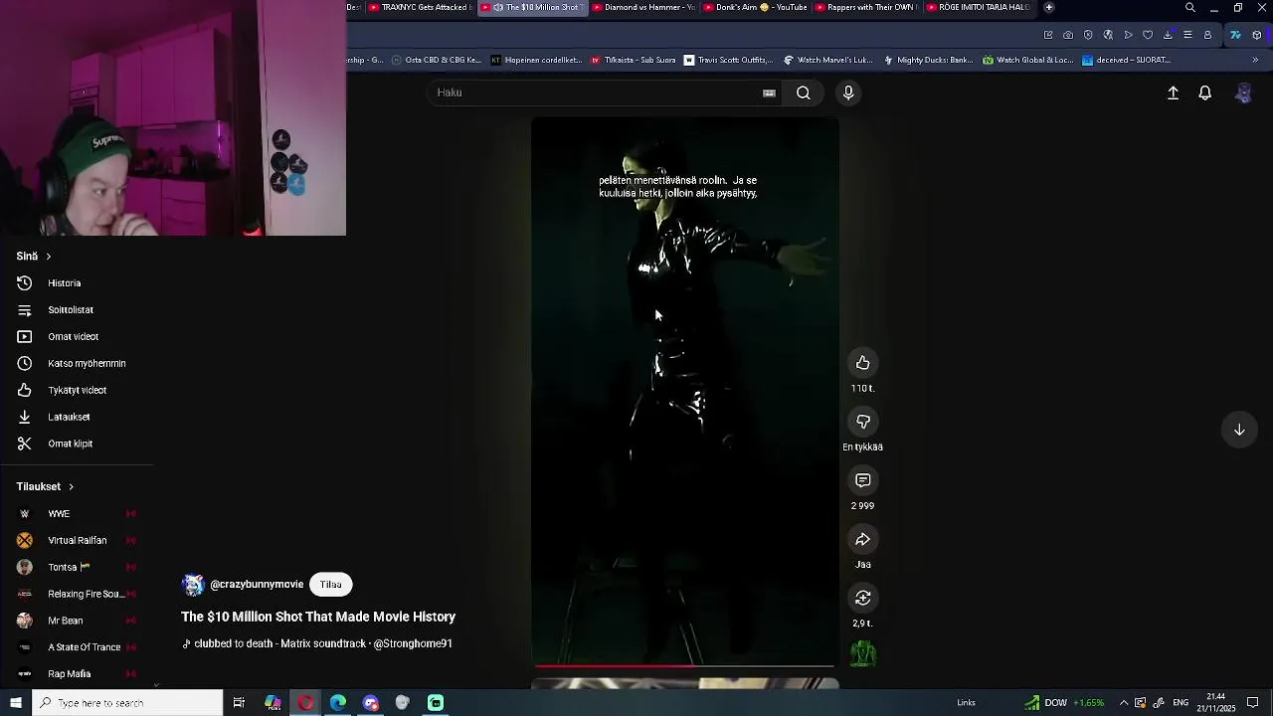Open the remix icon showing 2,9 t.

(862, 598)
